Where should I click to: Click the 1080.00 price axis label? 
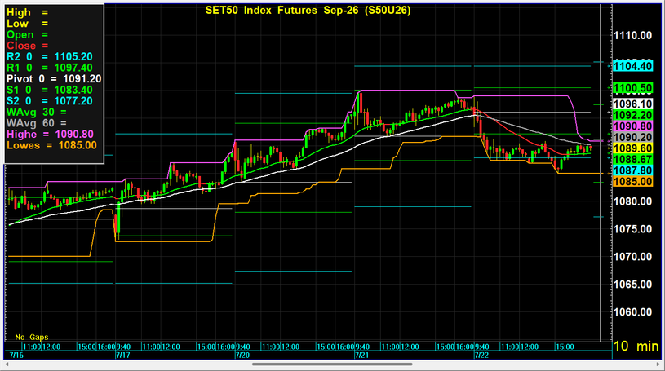point(632,201)
